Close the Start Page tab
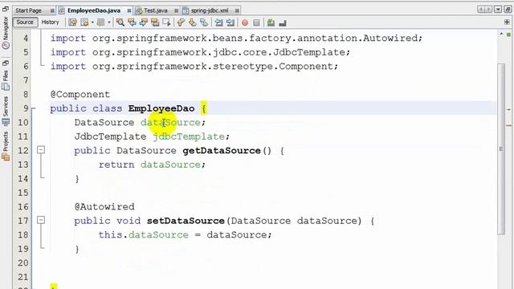This screenshot has width=514, height=289. click(x=52, y=10)
